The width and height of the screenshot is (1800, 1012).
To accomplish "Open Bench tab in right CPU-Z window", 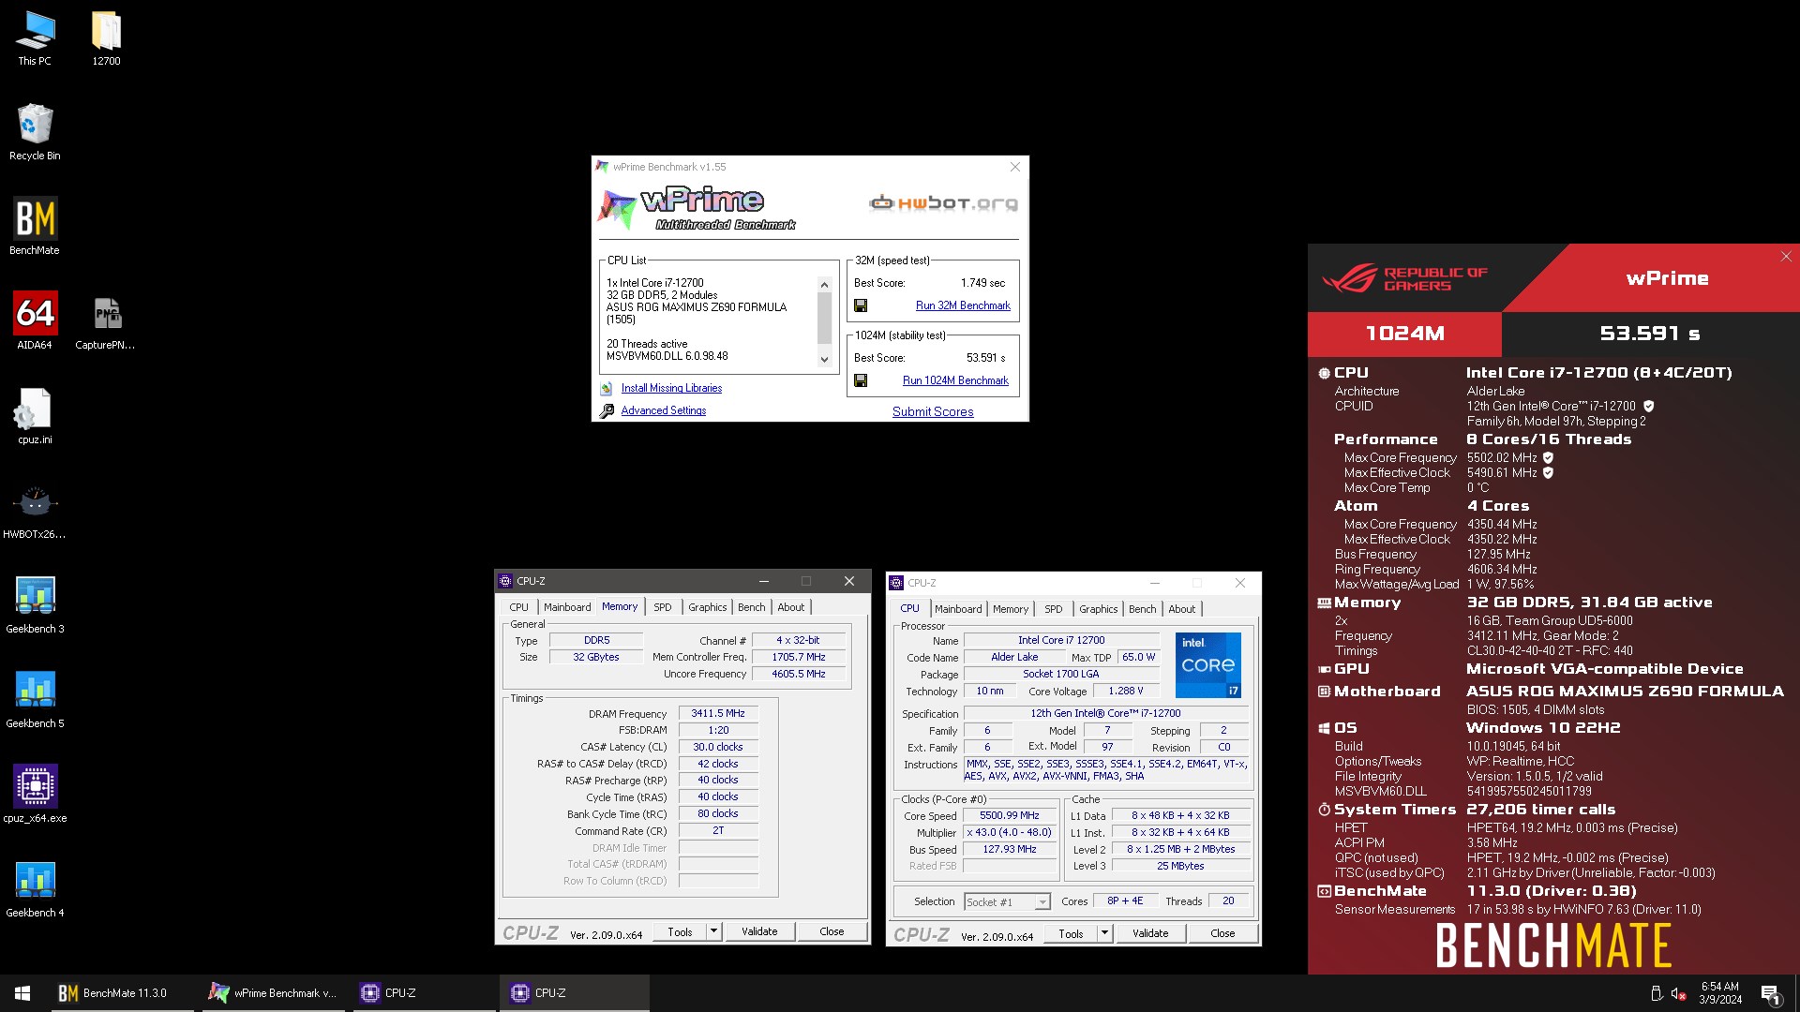I will pyautogui.click(x=1142, y=609).
